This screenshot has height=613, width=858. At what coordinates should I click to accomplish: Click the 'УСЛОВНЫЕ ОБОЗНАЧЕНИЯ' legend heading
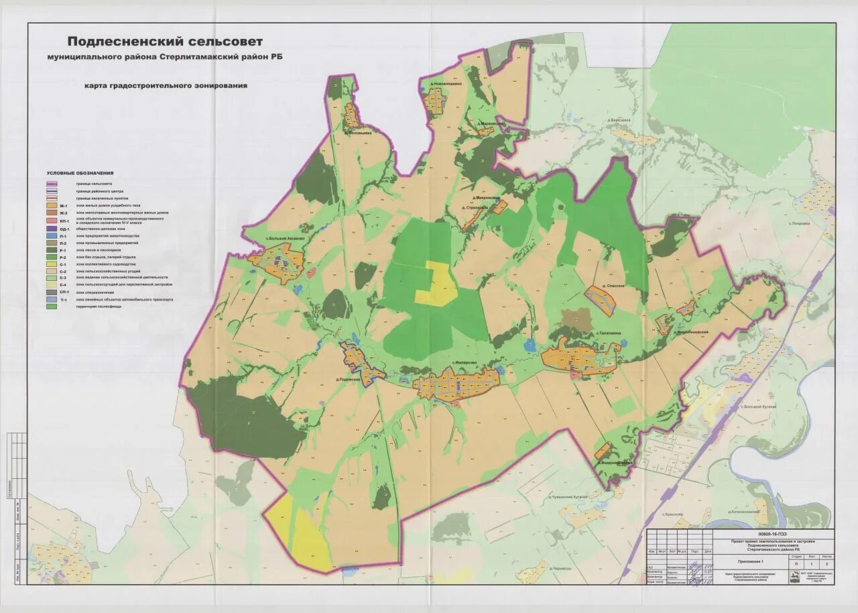[x=80, y=174]
